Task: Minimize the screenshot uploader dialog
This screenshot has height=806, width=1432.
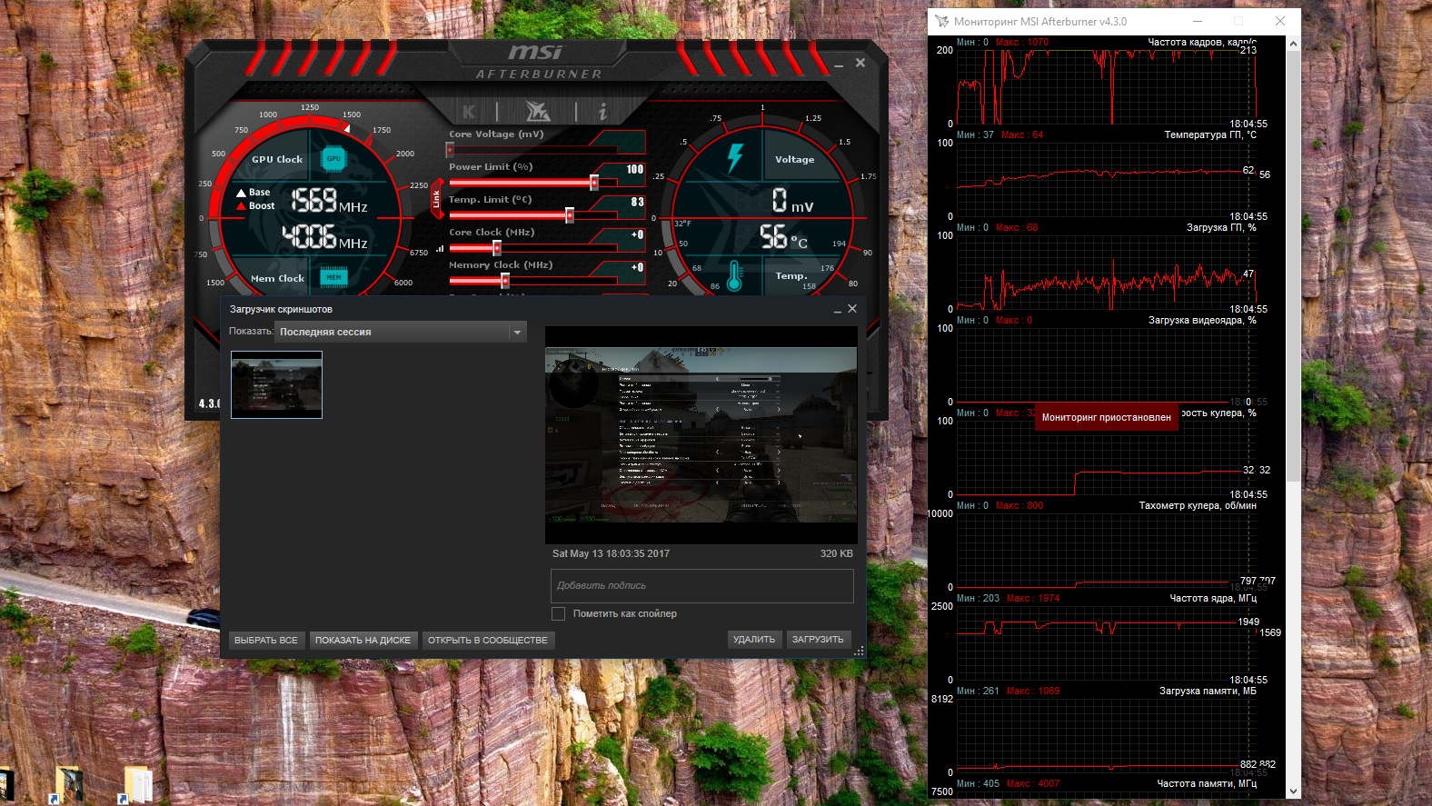Action: (838, 310)
